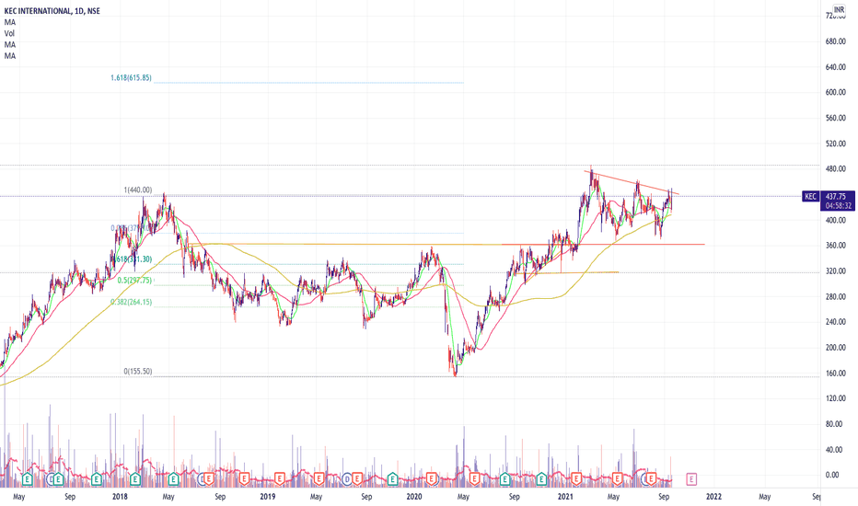Open the red earnings marker just after the 2019 label
This screenshot has height=506, width=858.
pyautogui.click(x=279, y=479)
